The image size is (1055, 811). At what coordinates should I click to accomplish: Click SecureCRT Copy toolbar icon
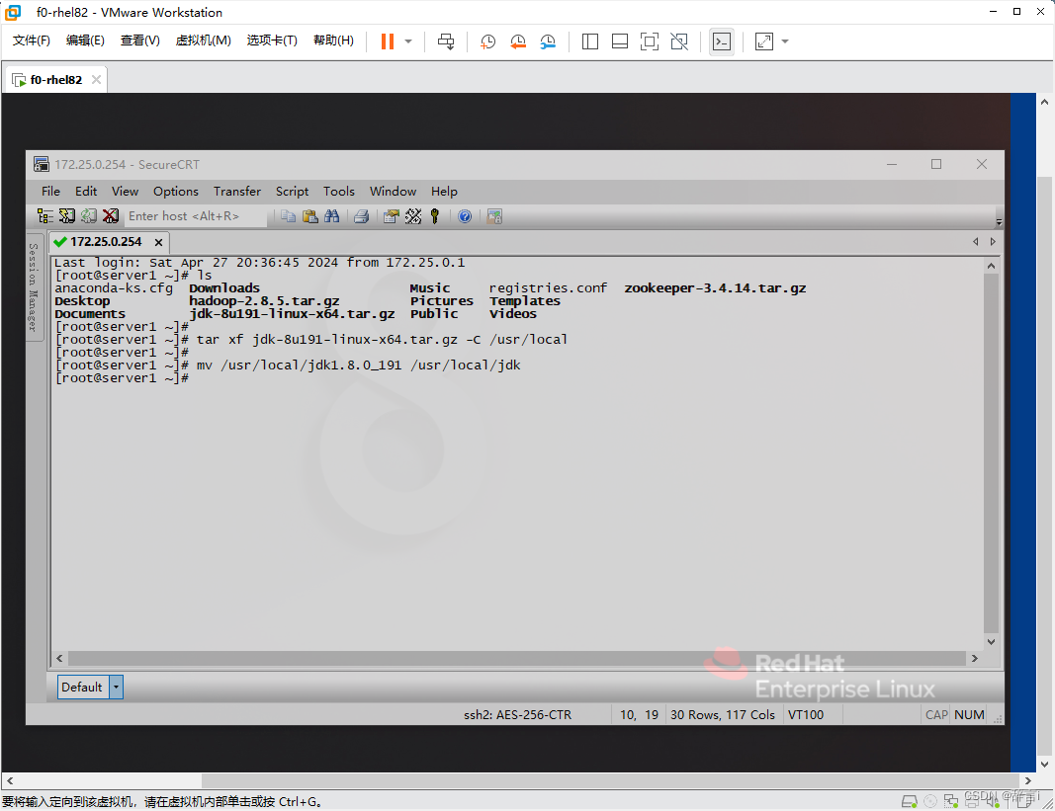coord(288,216)
